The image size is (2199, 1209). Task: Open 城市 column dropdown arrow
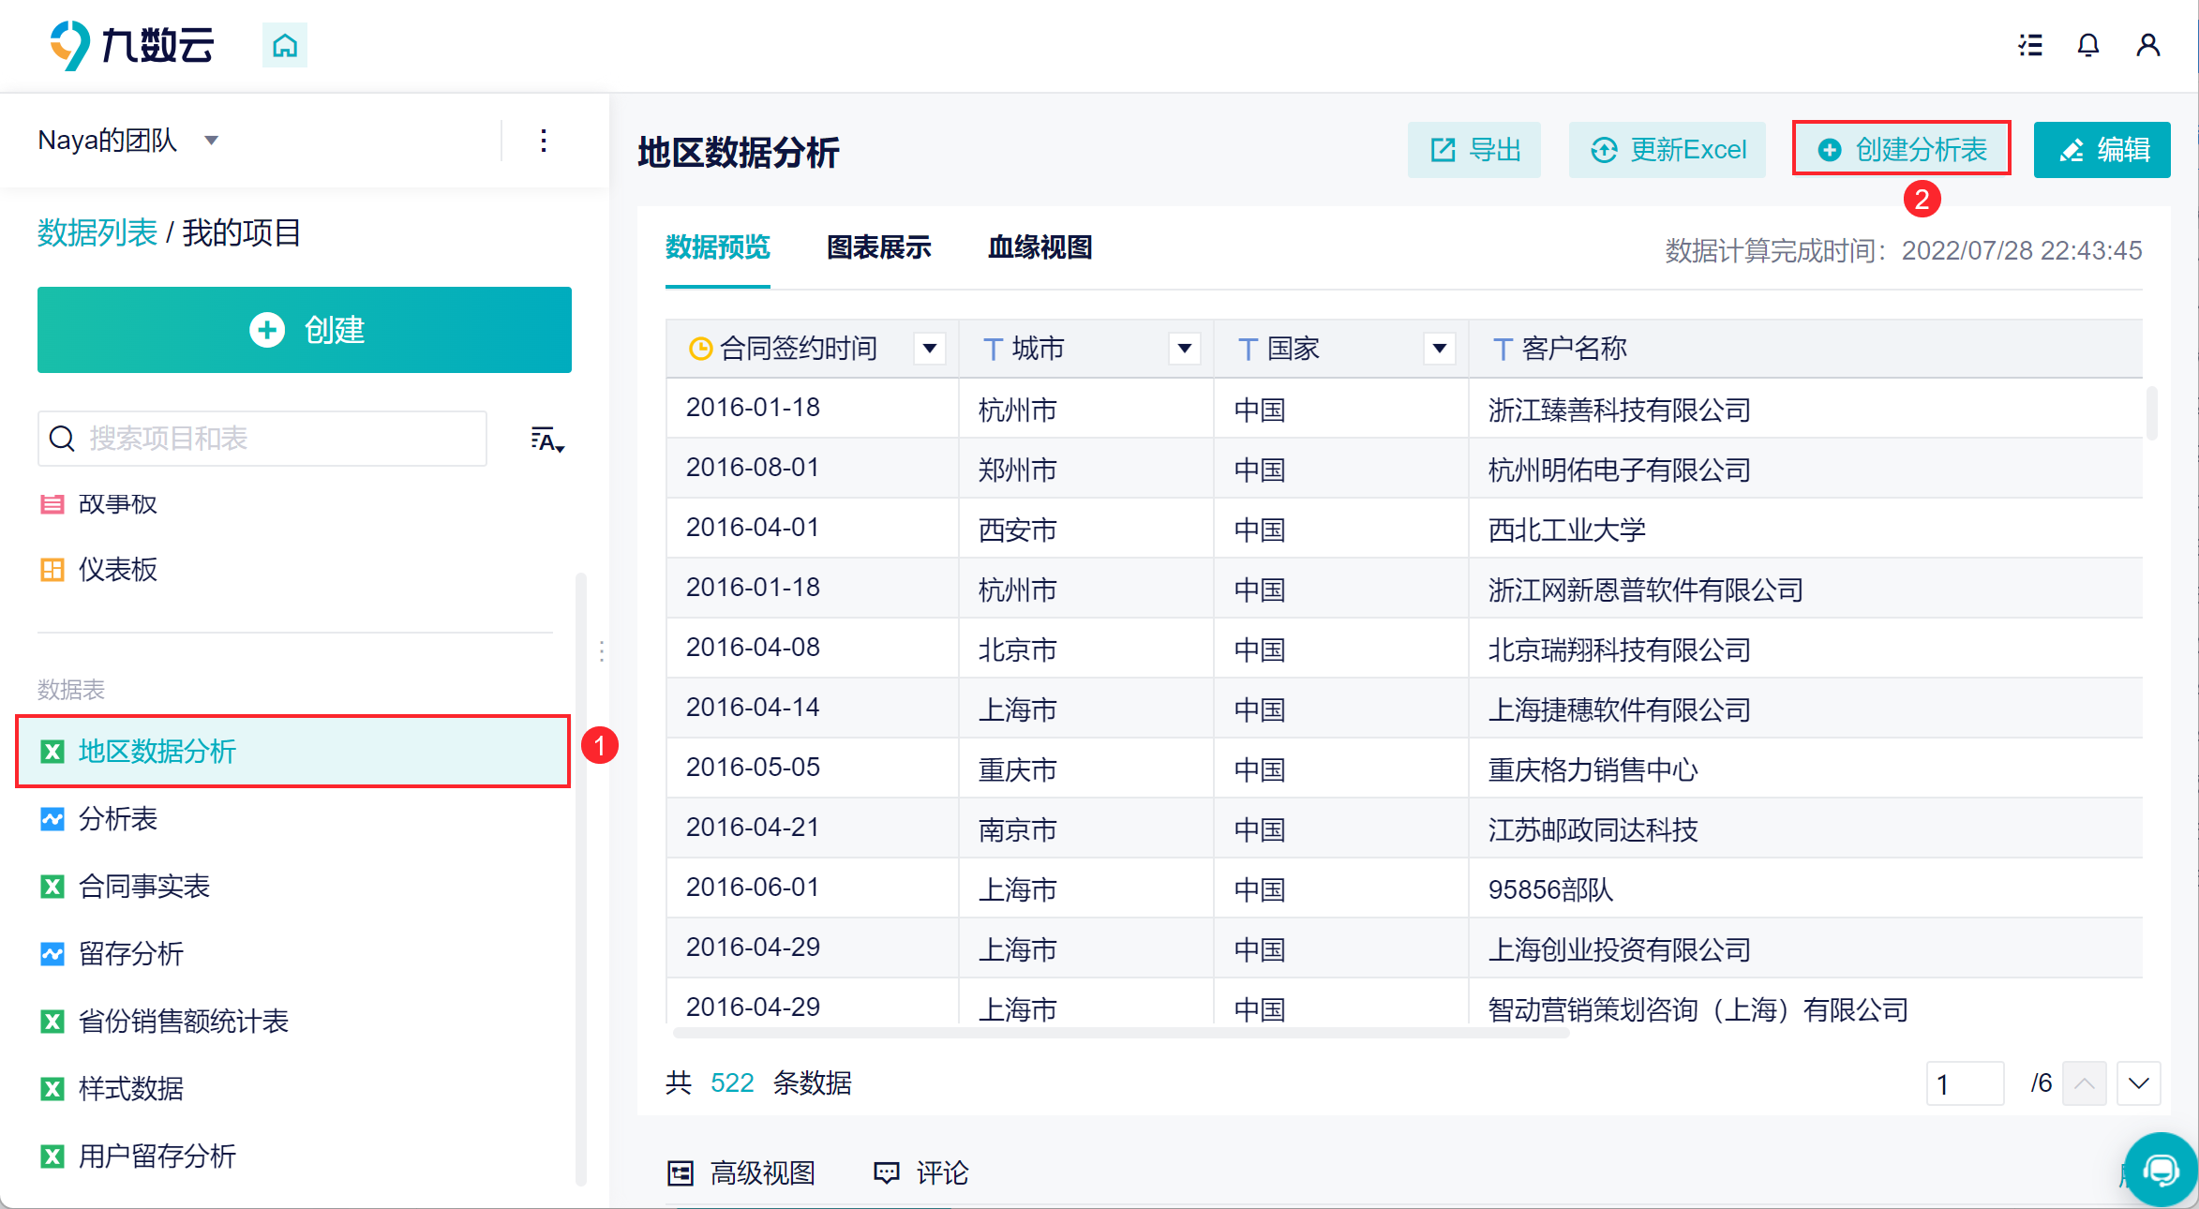[x=1184, y=349]
